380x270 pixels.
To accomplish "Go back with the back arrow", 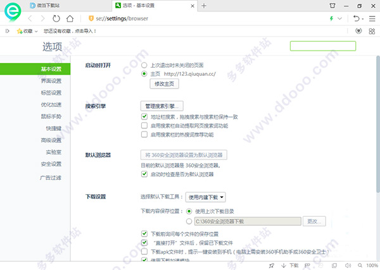I will pyautogui.click(x=30, y=18).
